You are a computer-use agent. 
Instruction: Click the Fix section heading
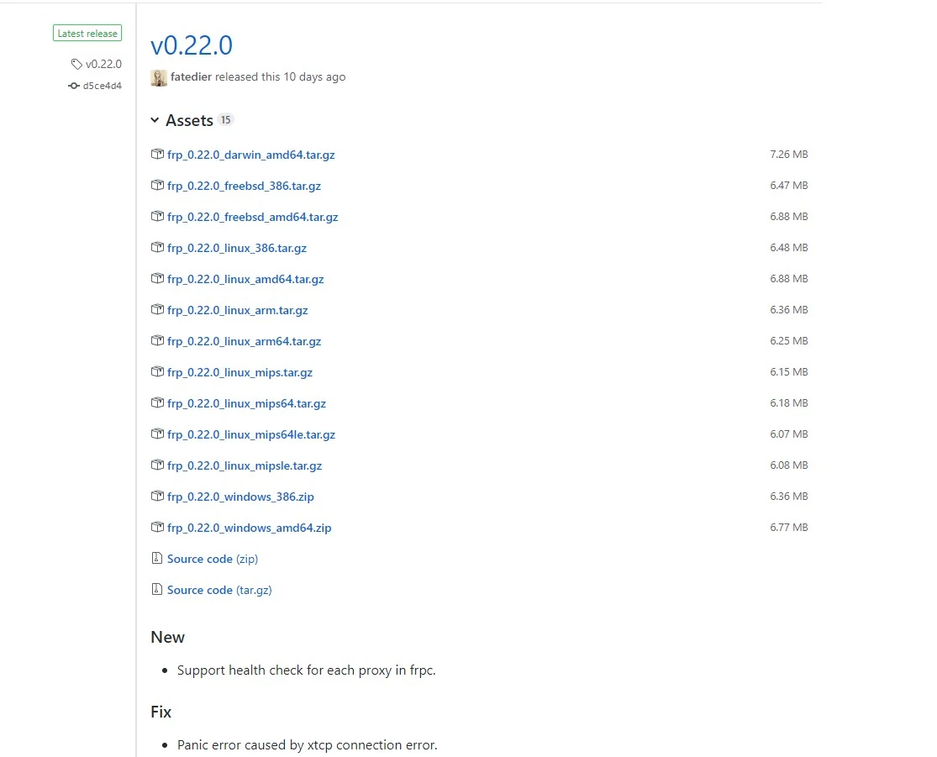161,712
